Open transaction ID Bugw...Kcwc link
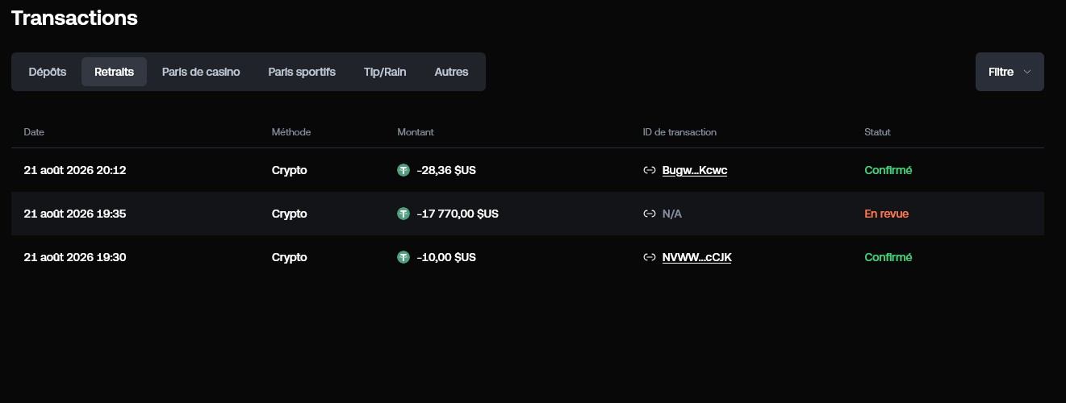This screenshot has width=1066, height=403. click(695, 170)
